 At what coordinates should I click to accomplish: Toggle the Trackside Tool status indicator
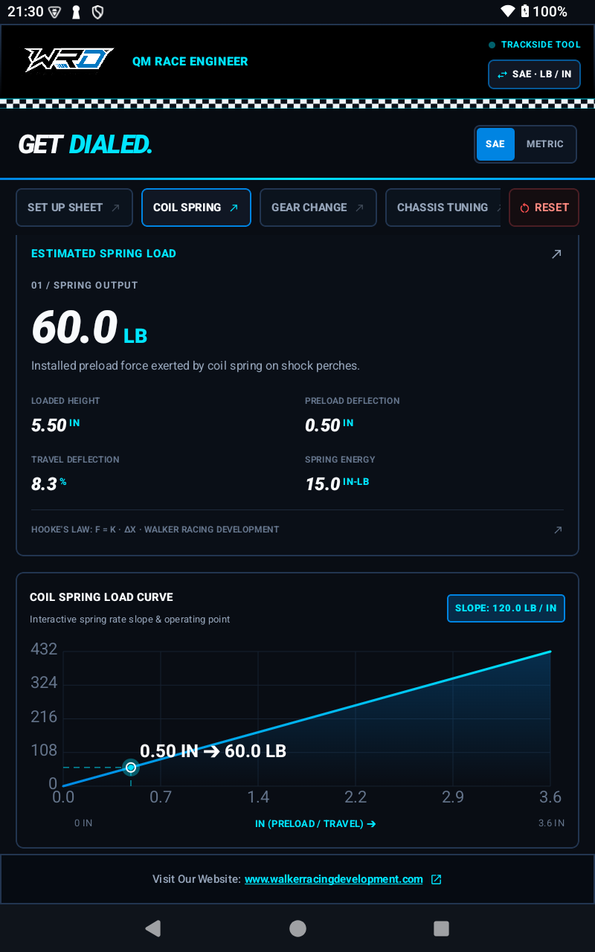(492, 45)
